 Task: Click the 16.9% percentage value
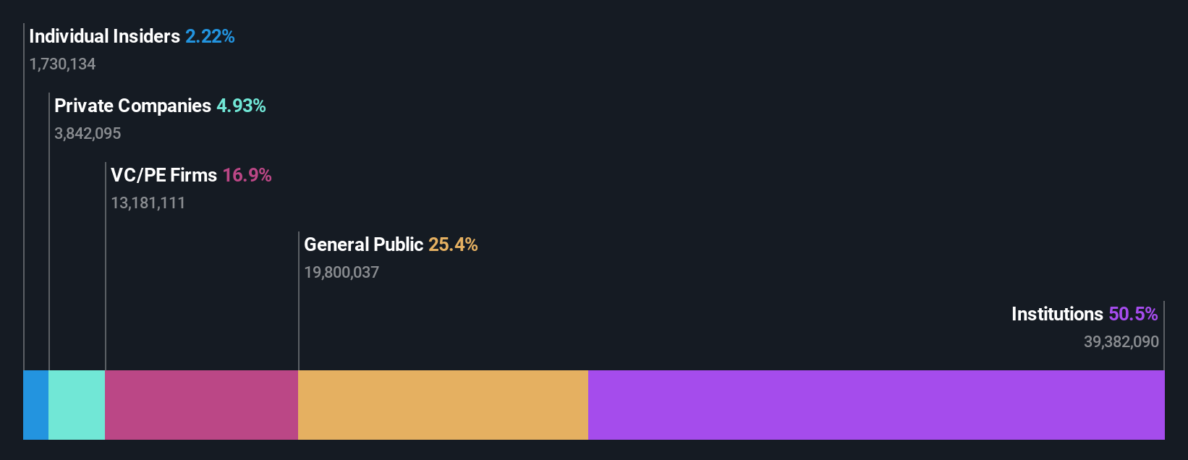pos(247,175)
